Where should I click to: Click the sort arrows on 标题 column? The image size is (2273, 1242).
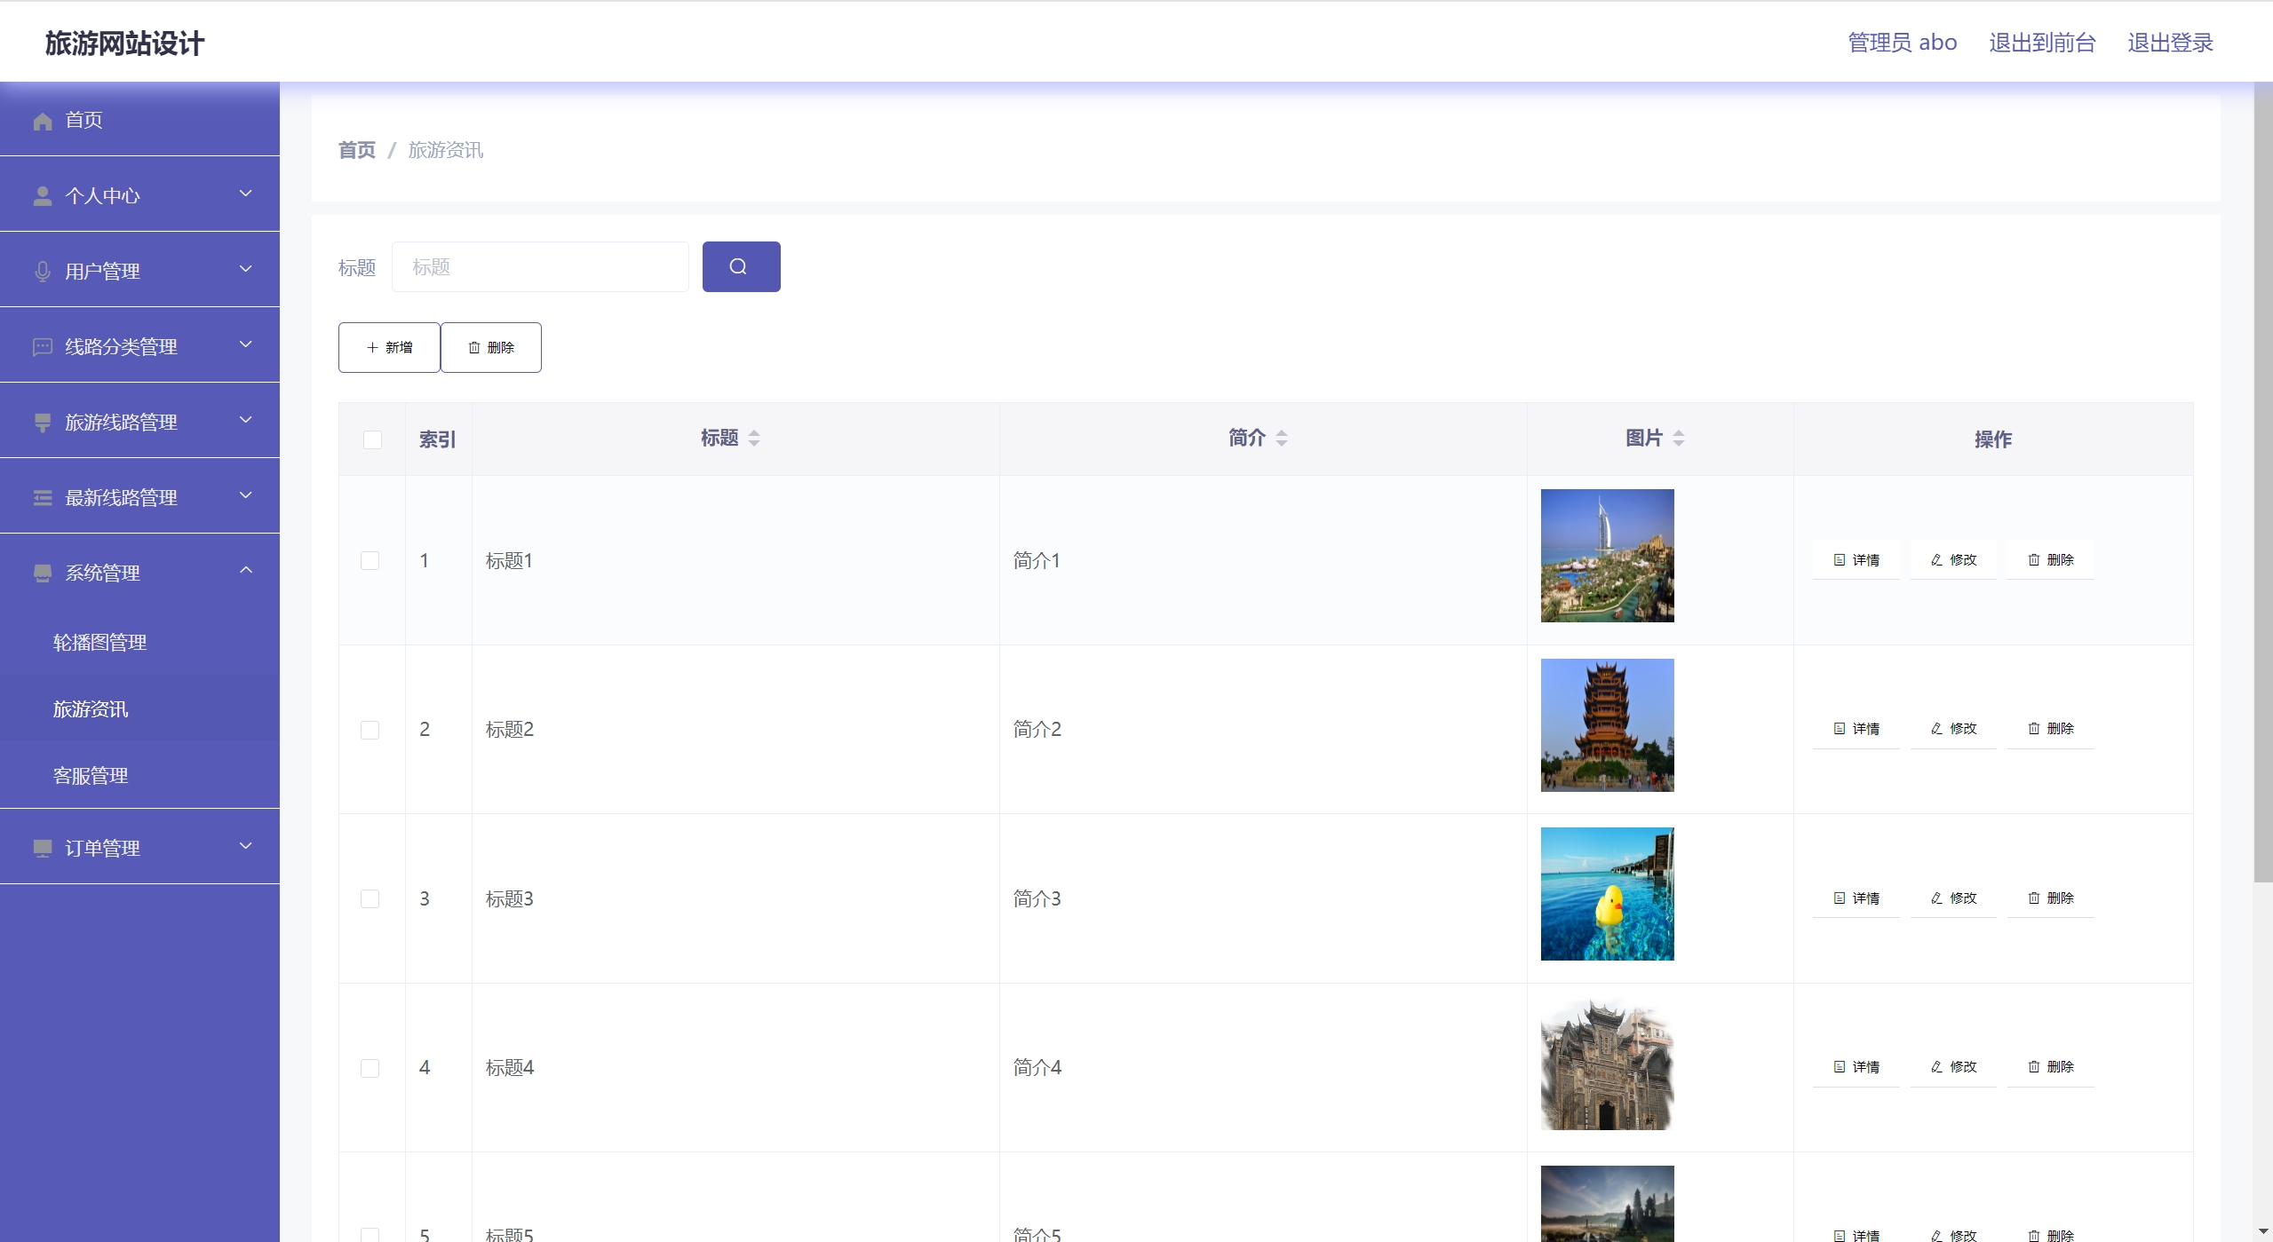click(x=754, y=438)
